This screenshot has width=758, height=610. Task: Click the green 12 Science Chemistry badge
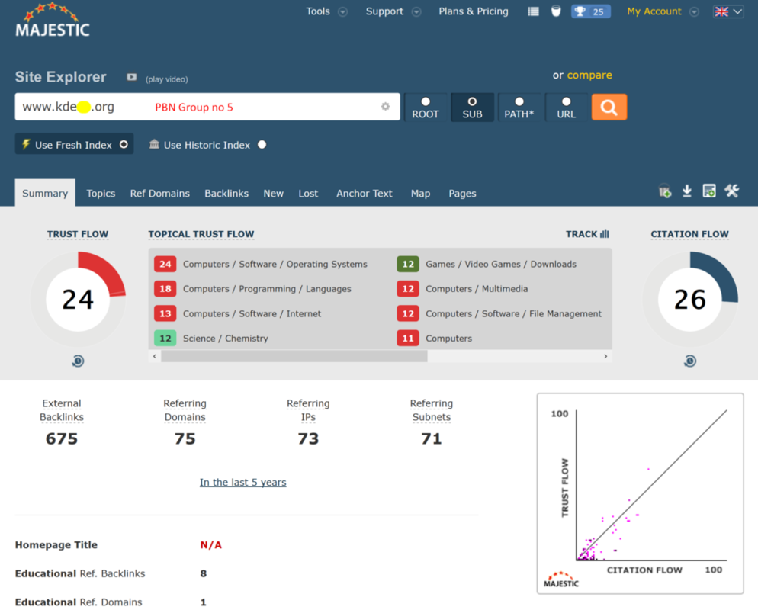coord(165,339)
